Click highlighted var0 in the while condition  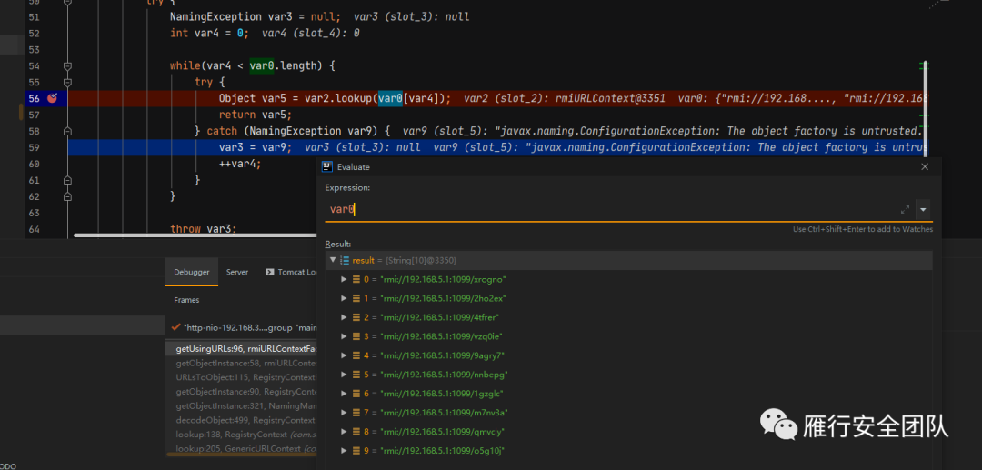click(261, 65)
